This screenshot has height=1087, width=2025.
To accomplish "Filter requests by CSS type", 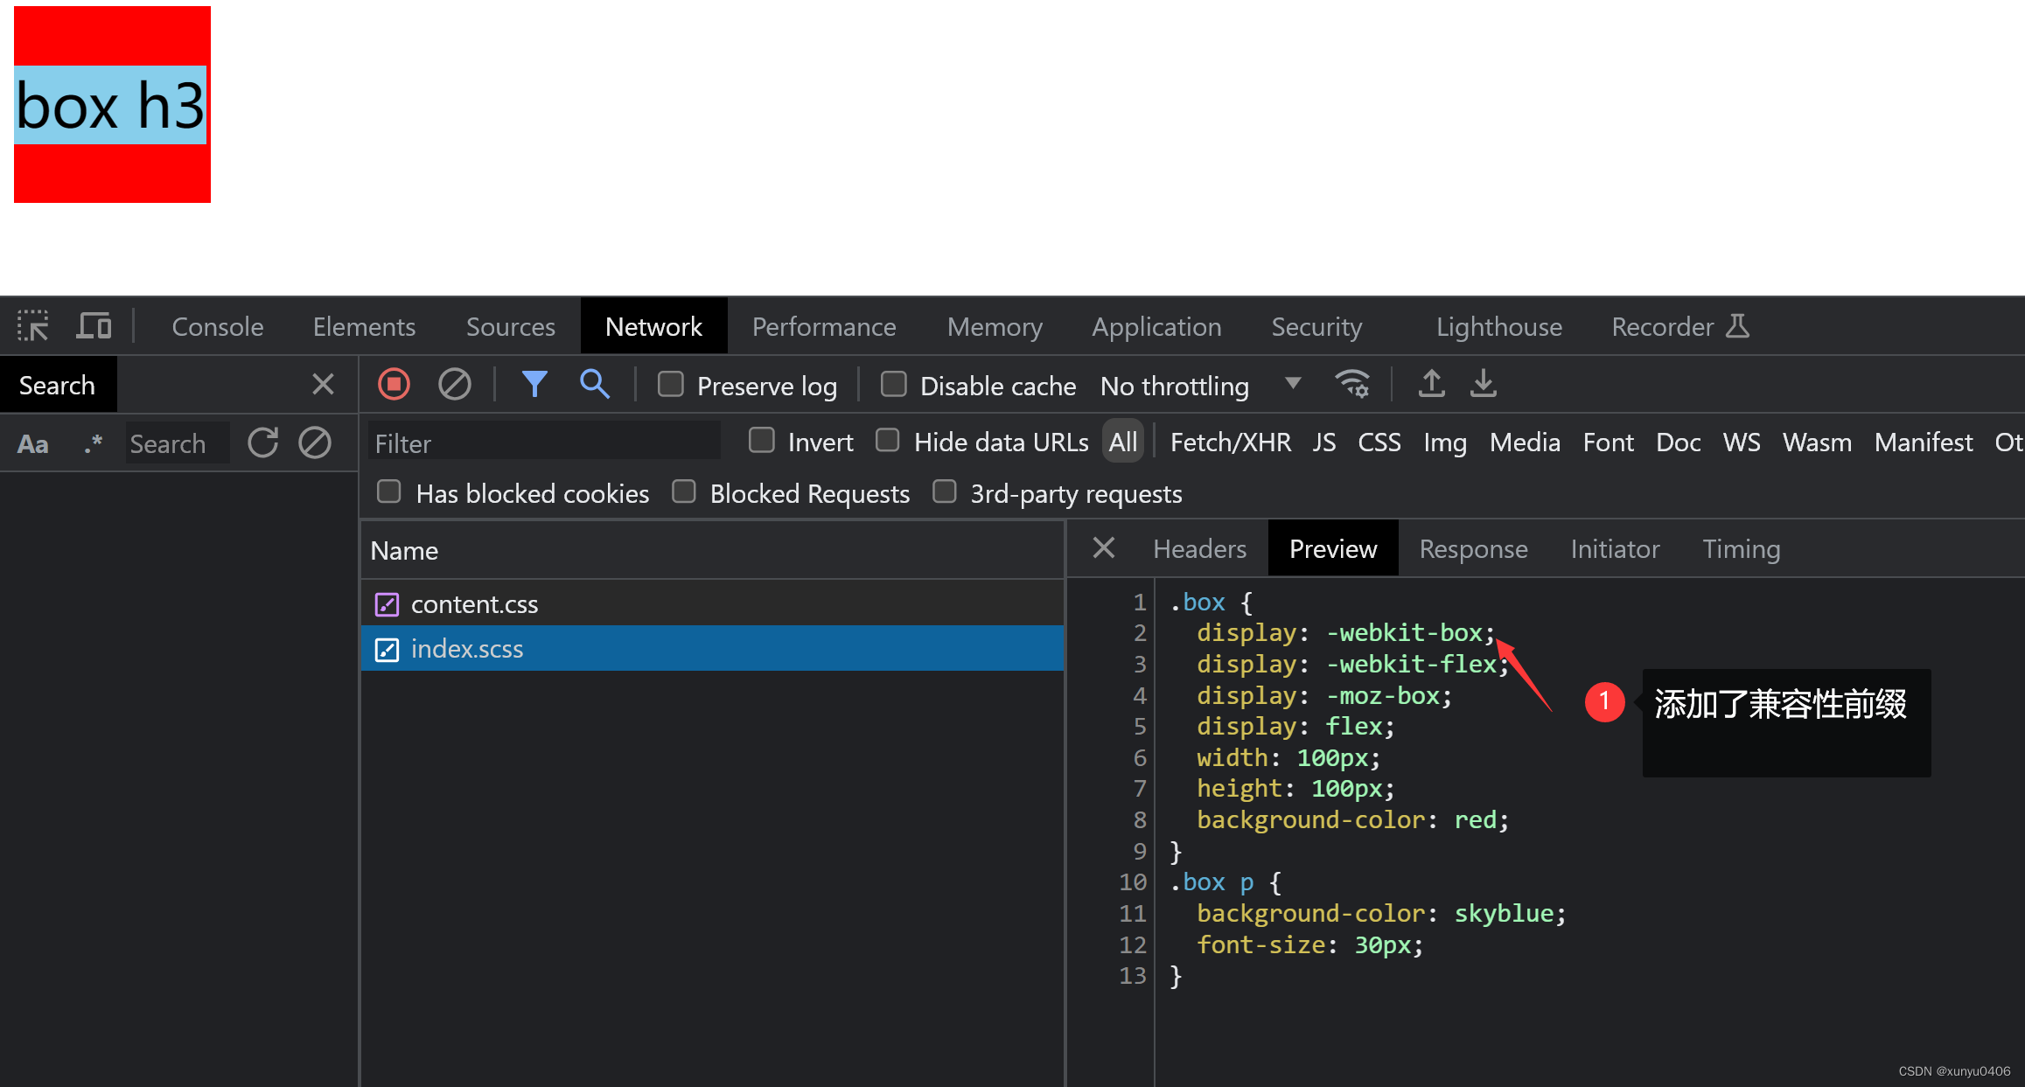I will [x=1379, y=442].
